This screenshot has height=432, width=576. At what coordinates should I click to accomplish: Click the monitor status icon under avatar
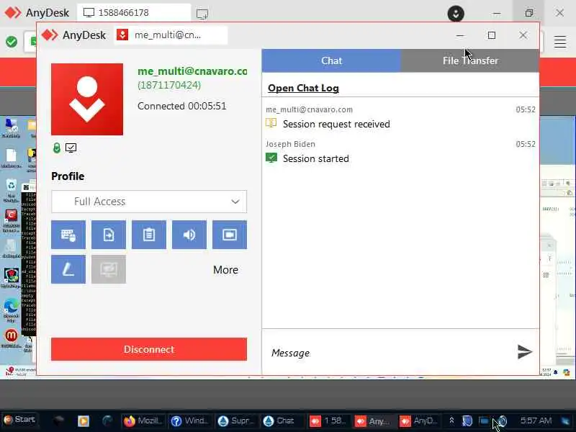click(71, 148)
